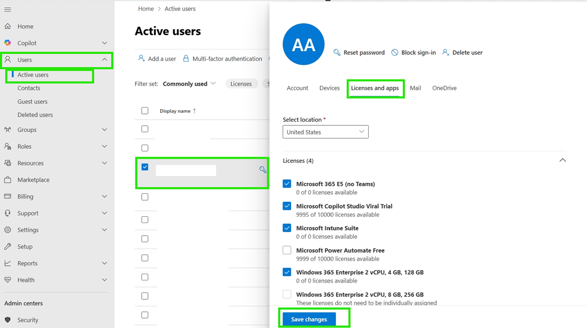Click the Roles icon in sidebar
The width and height of the screenshot is (587, 328).
click(x=7, y=146)
